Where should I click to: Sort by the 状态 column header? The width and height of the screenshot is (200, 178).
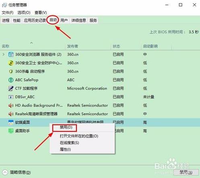pos(116,46)
